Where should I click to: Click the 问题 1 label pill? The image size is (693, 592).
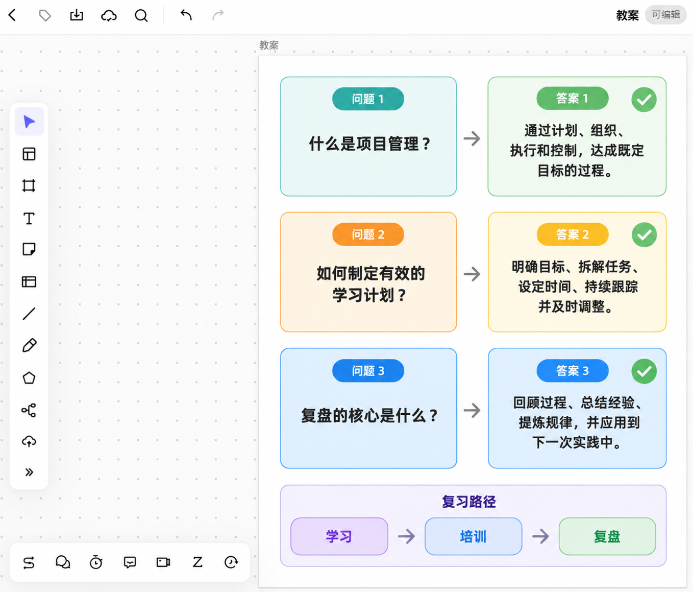pos(368,99)
